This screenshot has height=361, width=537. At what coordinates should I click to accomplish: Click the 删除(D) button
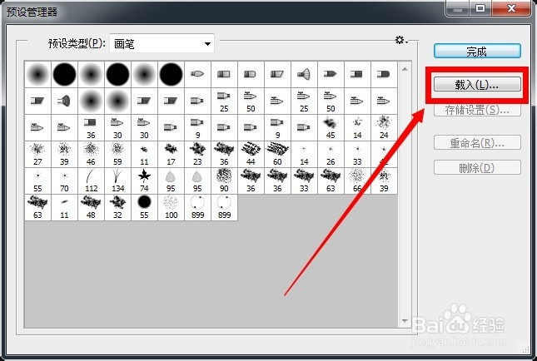tap(477, 168)
